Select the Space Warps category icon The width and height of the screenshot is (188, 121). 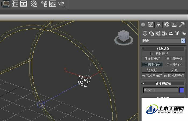[x=177, y=33]
